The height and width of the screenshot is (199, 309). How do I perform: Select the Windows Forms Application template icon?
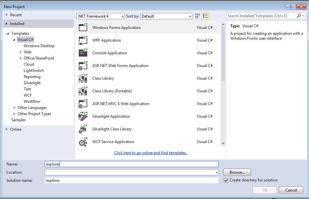83,28
